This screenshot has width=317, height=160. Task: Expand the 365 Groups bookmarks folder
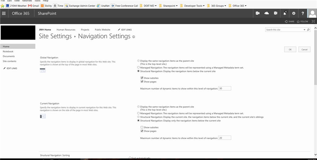pyautogui.click(x=217, y=6)
